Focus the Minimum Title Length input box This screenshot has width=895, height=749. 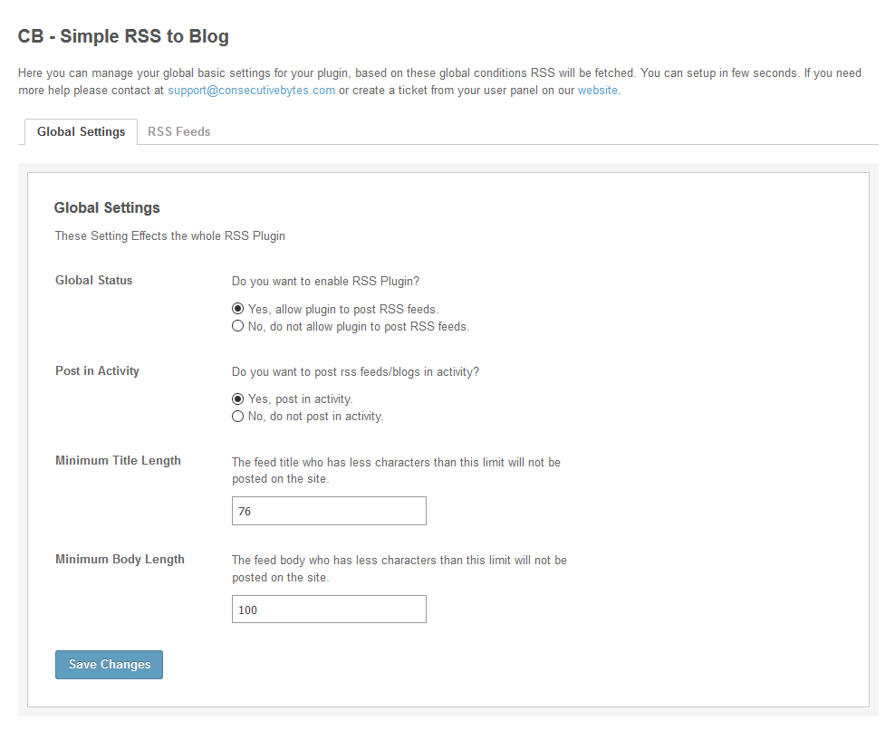pos(329,511)
